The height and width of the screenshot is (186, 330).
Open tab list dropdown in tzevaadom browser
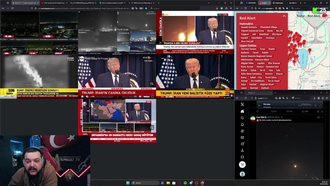click(x=305, y=3)
